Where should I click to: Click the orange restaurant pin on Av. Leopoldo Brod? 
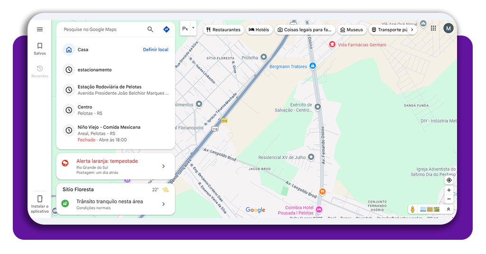click(322, 192)
